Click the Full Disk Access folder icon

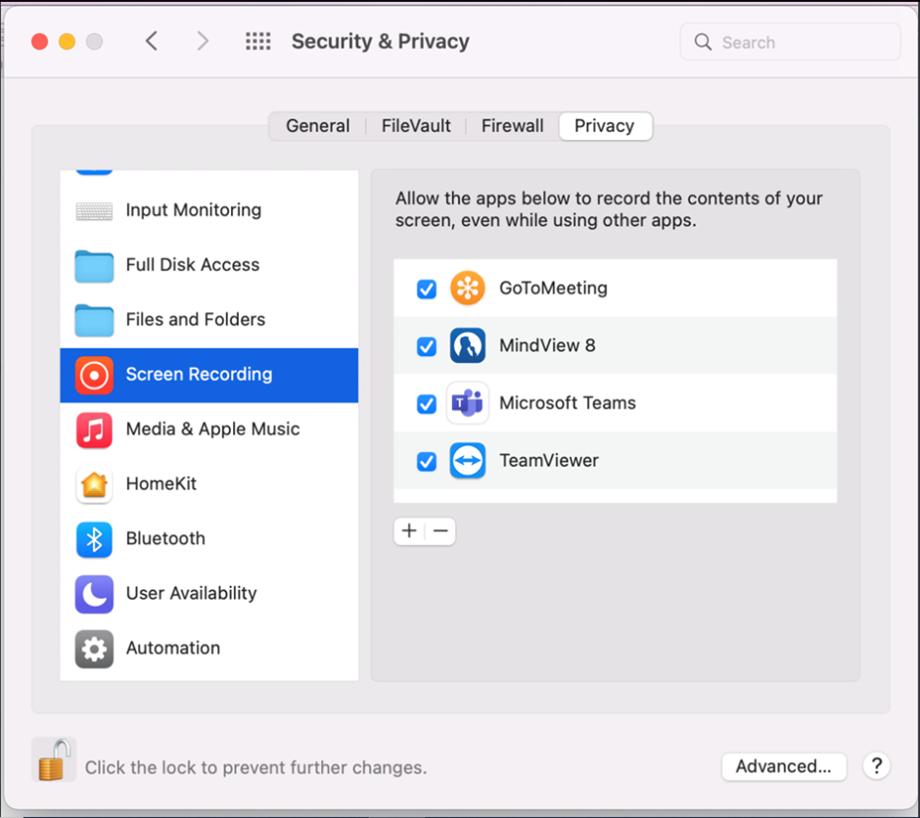click(94, 265)
